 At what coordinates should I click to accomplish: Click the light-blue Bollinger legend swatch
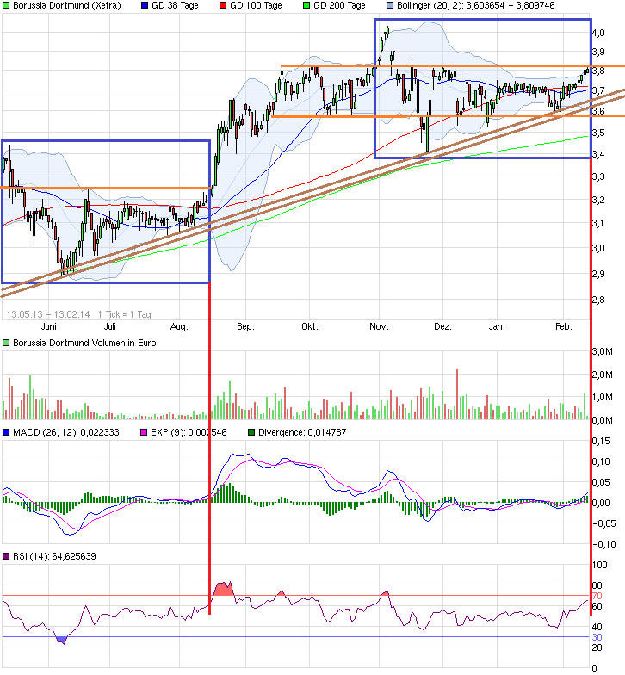point(390,5)
